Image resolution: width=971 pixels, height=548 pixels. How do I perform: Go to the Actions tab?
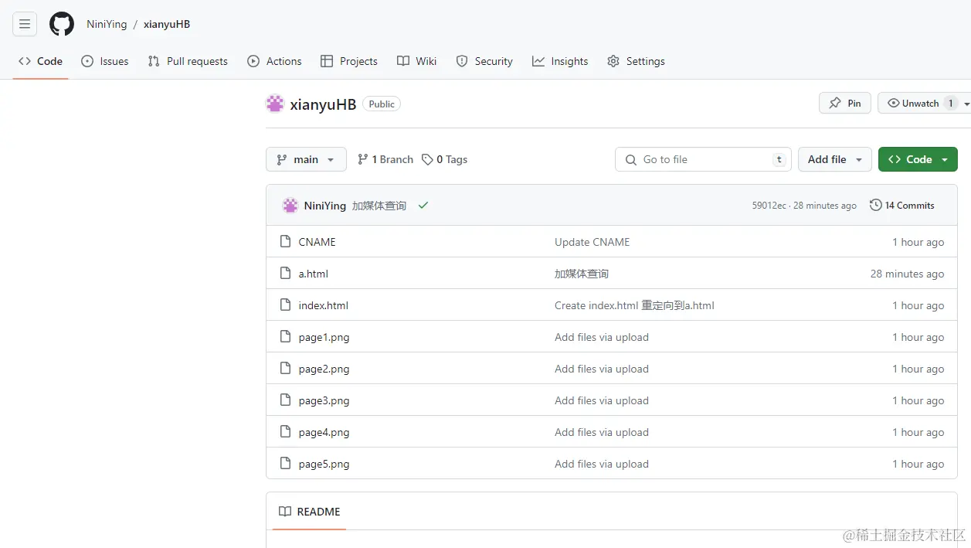[x=274, y=61]
